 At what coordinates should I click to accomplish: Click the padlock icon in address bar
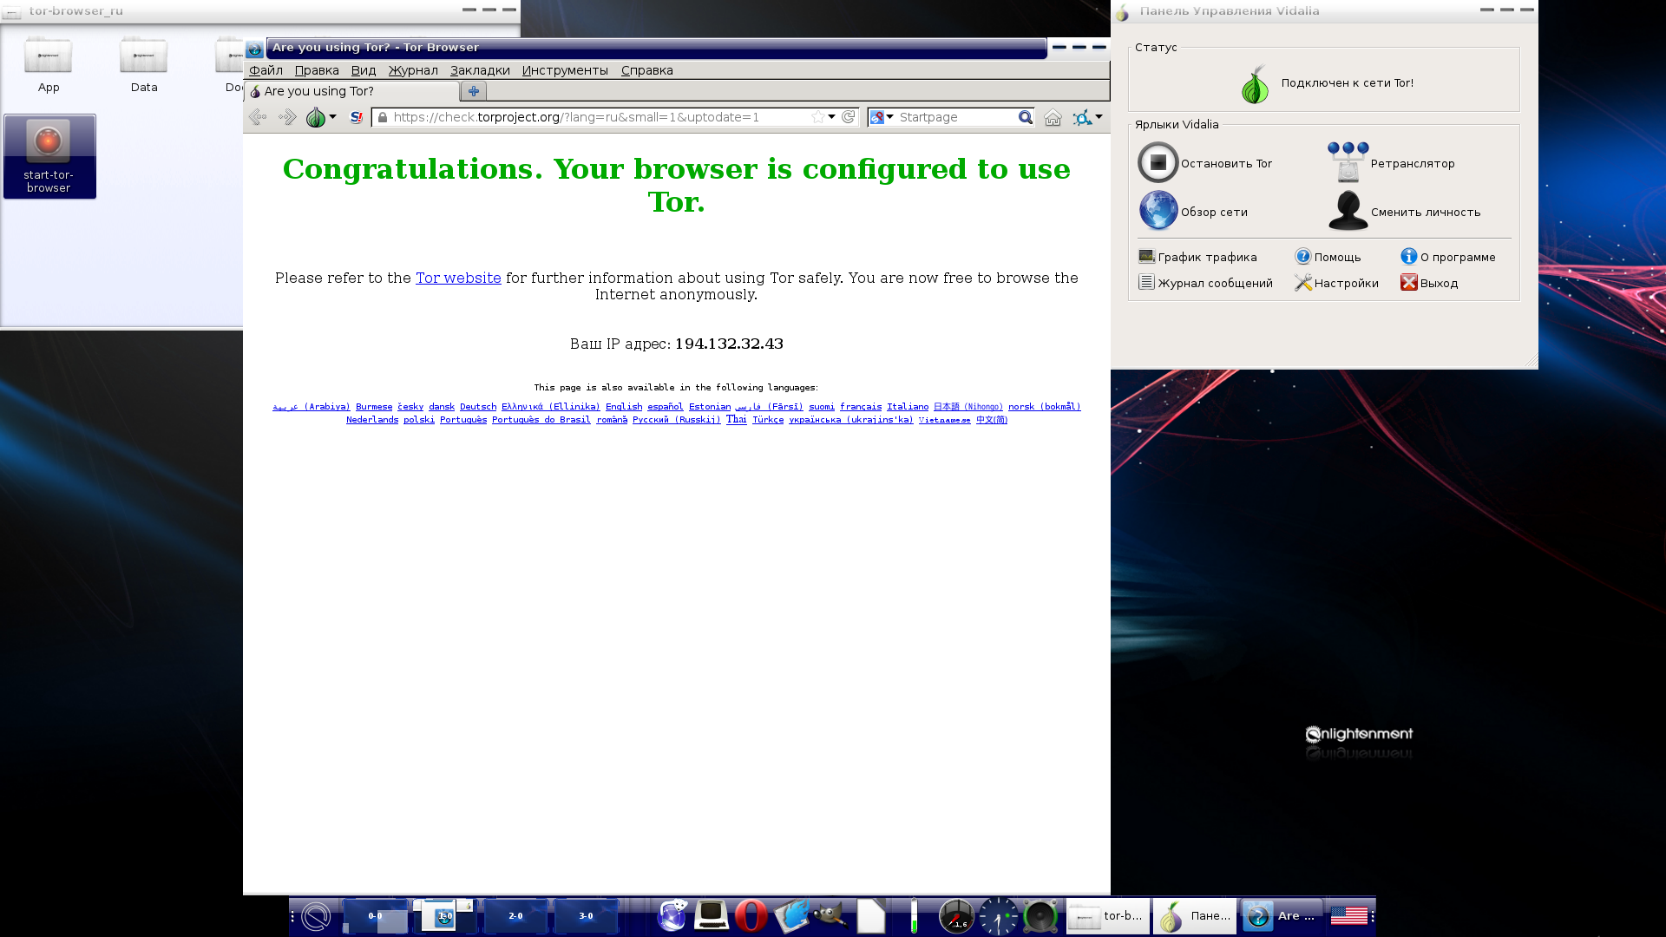[383, 117]
